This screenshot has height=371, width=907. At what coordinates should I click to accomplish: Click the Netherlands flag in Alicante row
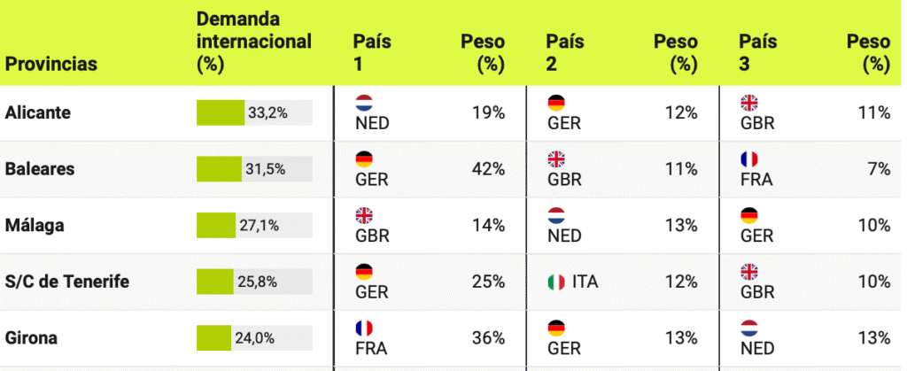364,103
